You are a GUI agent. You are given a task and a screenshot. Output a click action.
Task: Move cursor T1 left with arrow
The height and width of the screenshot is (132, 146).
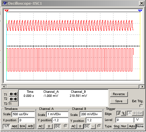pyautogui.click(x=11, y=94)
